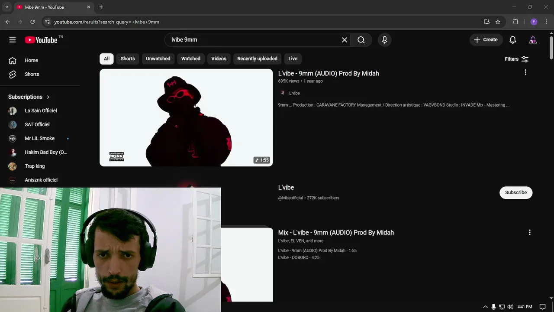Open the Mix playlist thumbnail
554x312 pixels.
(247, 264)
